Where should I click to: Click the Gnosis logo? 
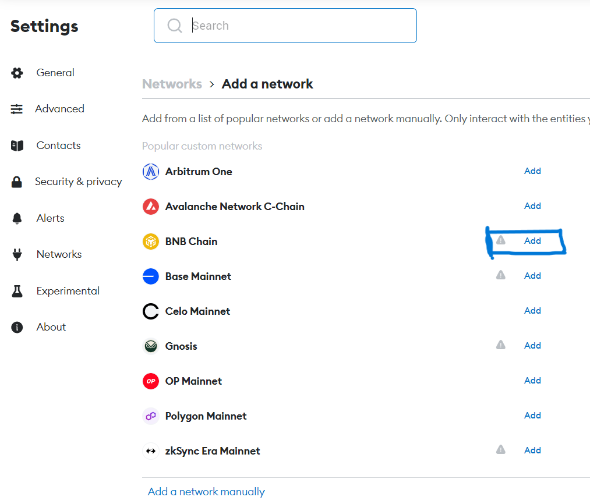[150, 346]
